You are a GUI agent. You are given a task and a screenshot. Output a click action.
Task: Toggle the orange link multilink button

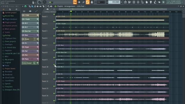(x=88, y=2)
